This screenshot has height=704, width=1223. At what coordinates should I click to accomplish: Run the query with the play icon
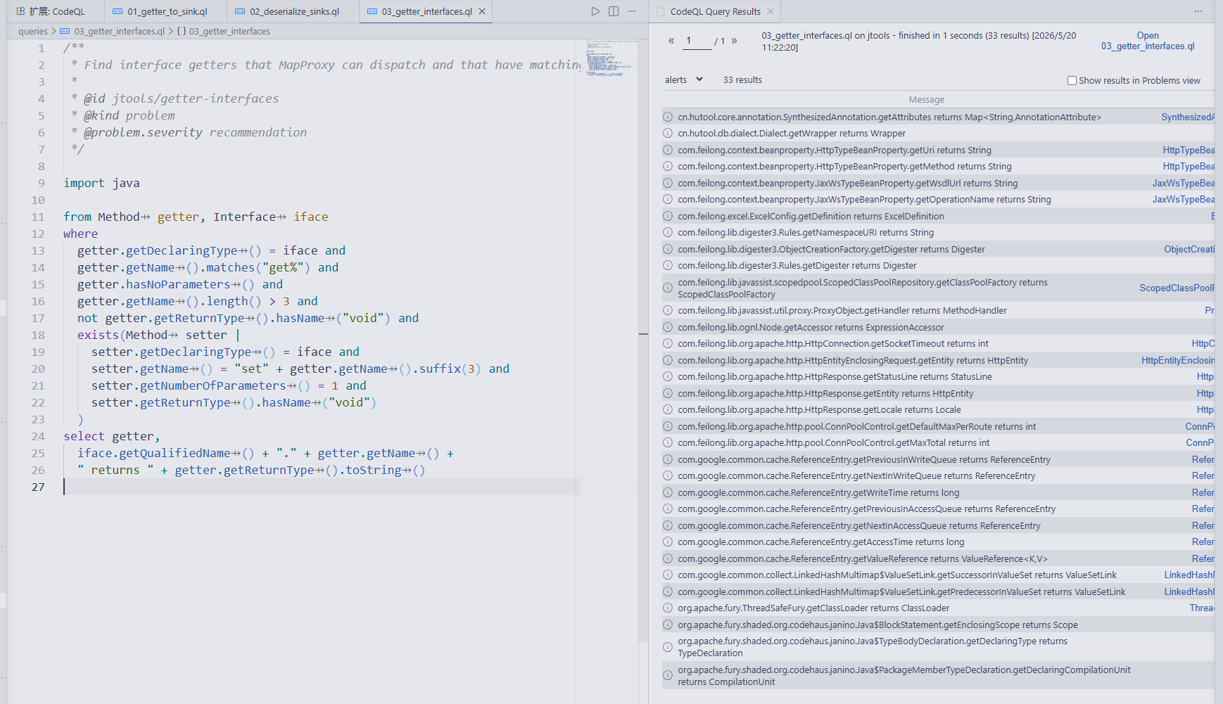coord(595,11)
